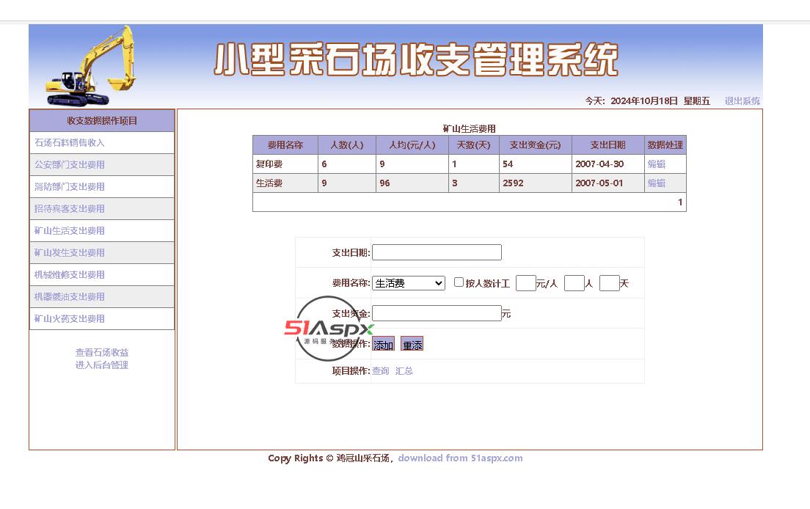
Task: Click the 天数(天) column header
Action: tap(474, 145)
